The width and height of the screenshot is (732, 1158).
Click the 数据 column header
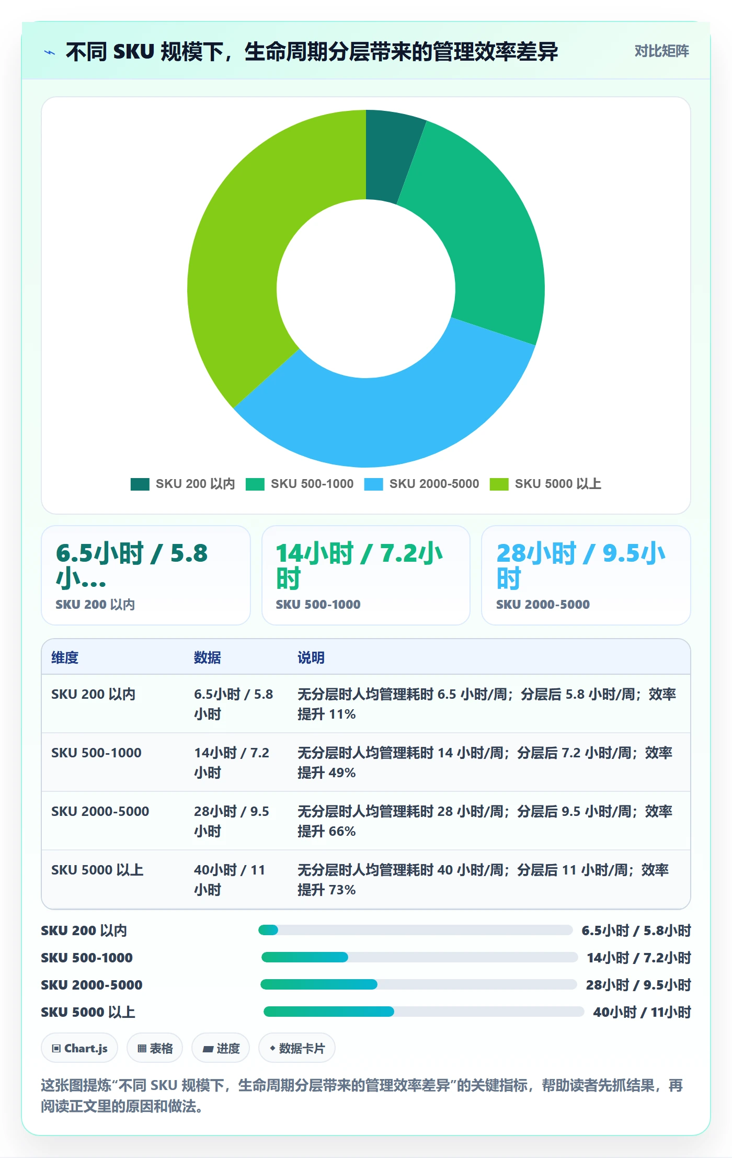tap(208, 657)
